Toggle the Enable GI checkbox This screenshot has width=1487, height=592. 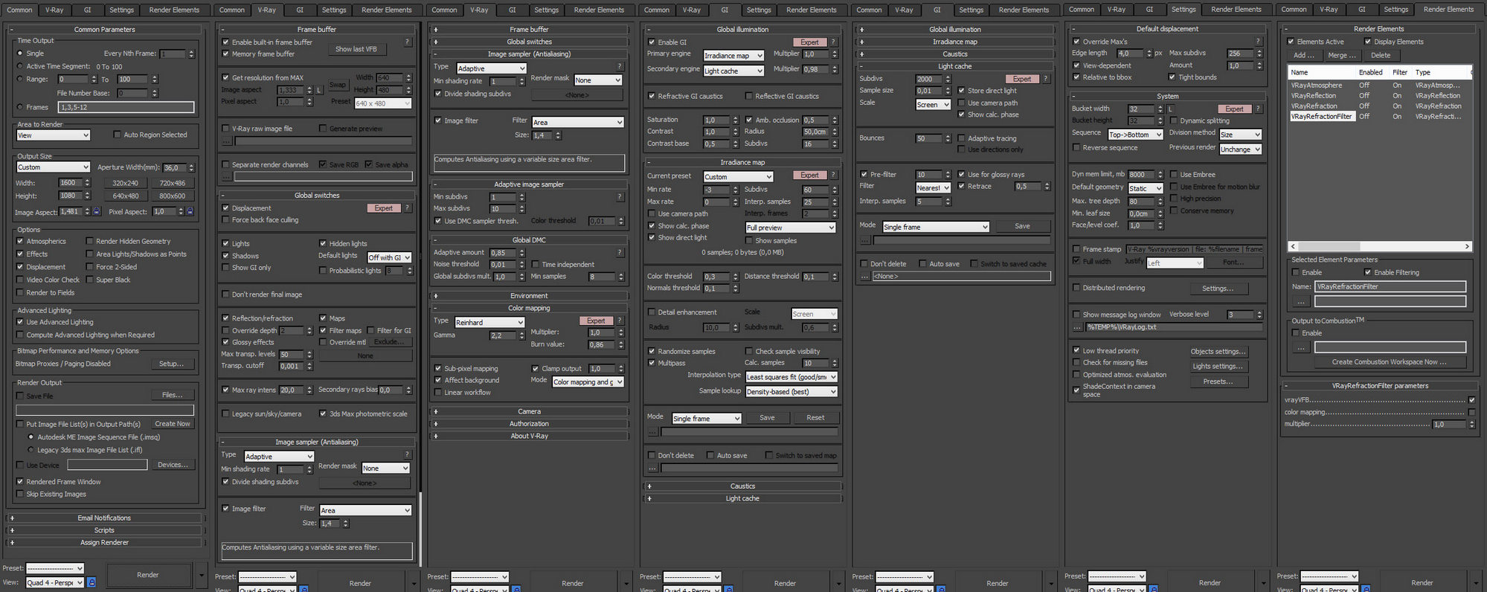coord(652,42)
